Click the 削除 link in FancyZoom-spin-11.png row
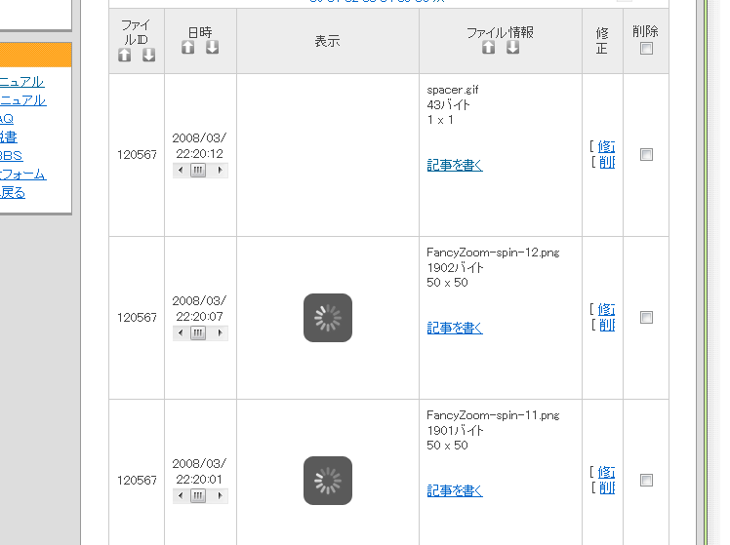This screenshot has width=730, height=545. [x=606, y=487]
